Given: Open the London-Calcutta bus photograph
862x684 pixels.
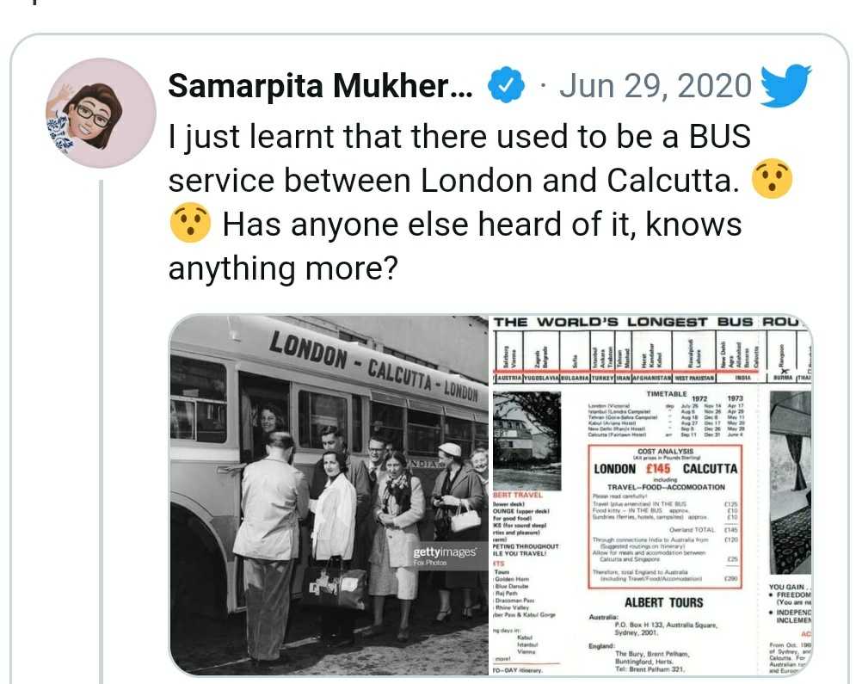Looking at the screenshot, I should (x=329, y=495).
